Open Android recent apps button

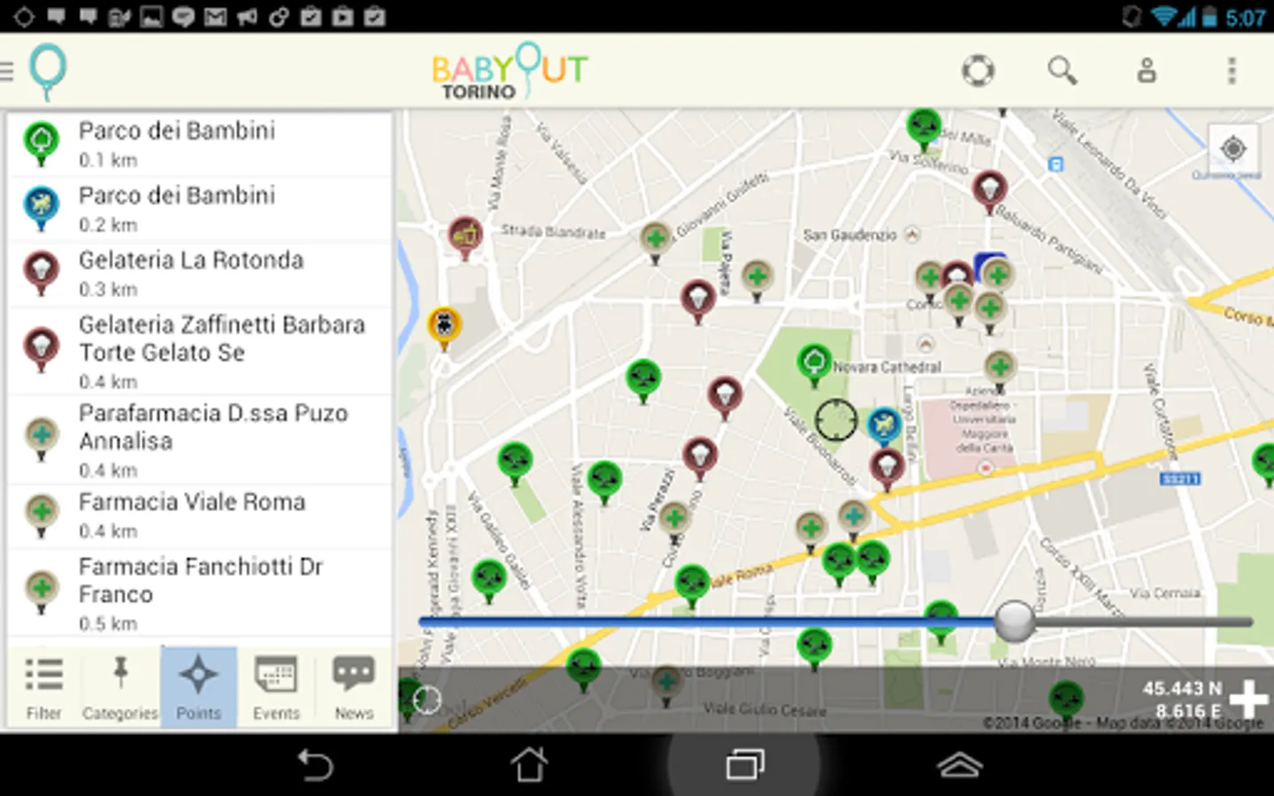pos(745,765)
